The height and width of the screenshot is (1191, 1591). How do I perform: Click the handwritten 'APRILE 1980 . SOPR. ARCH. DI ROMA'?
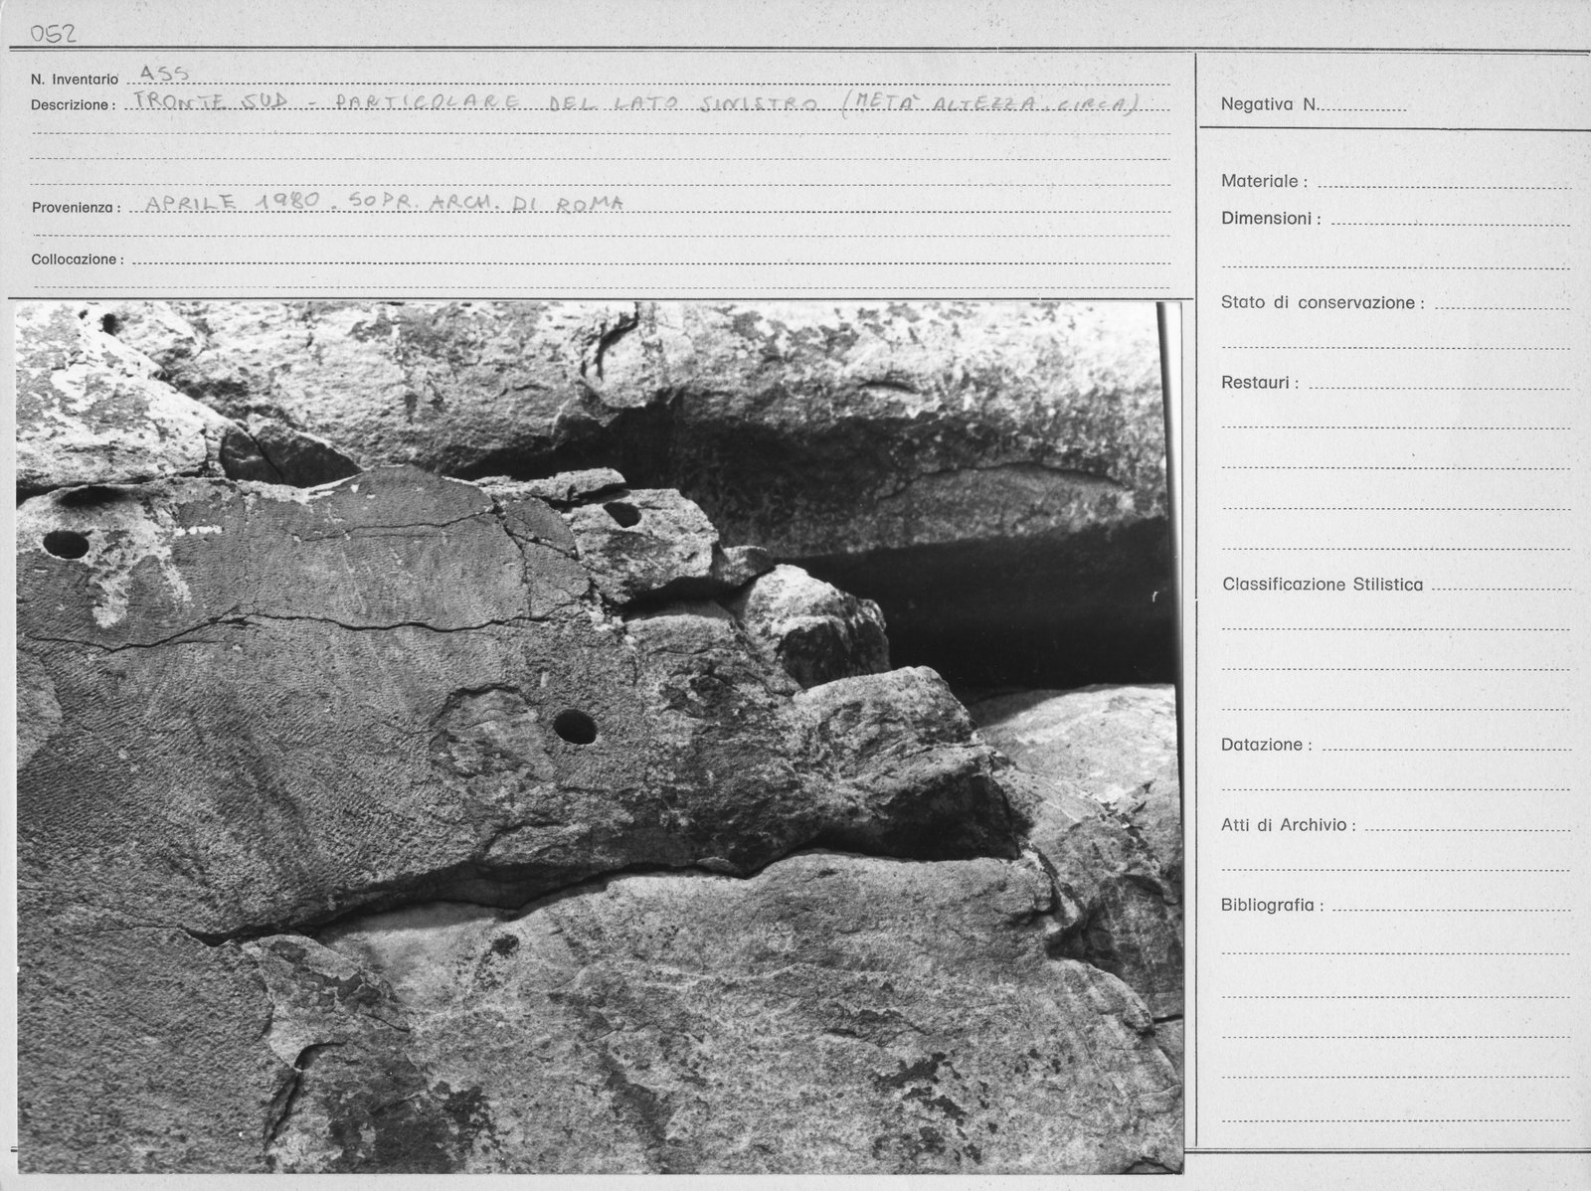385,203
